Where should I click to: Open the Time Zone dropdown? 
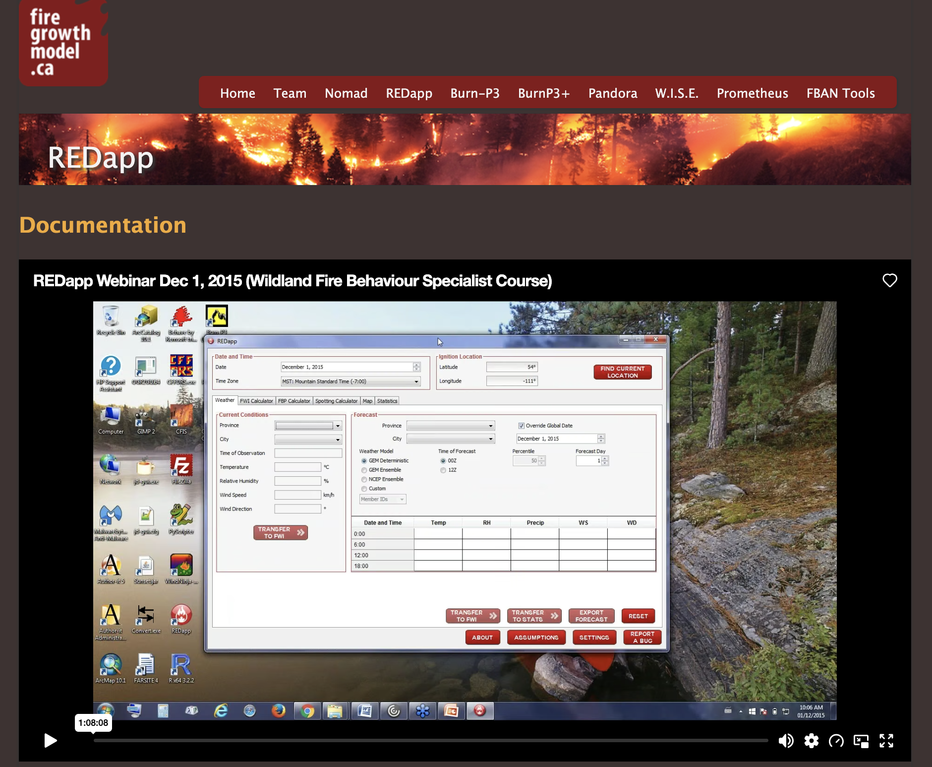click(x=350, y=382)
